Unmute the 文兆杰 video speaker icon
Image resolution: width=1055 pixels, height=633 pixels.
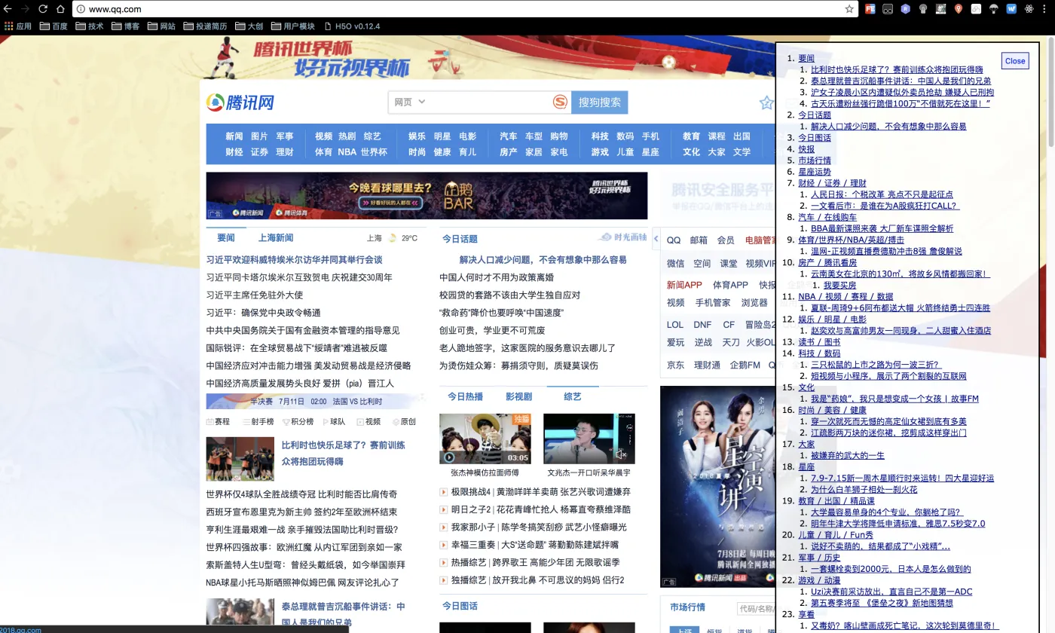pyautogui.click(x=621, y=454)
